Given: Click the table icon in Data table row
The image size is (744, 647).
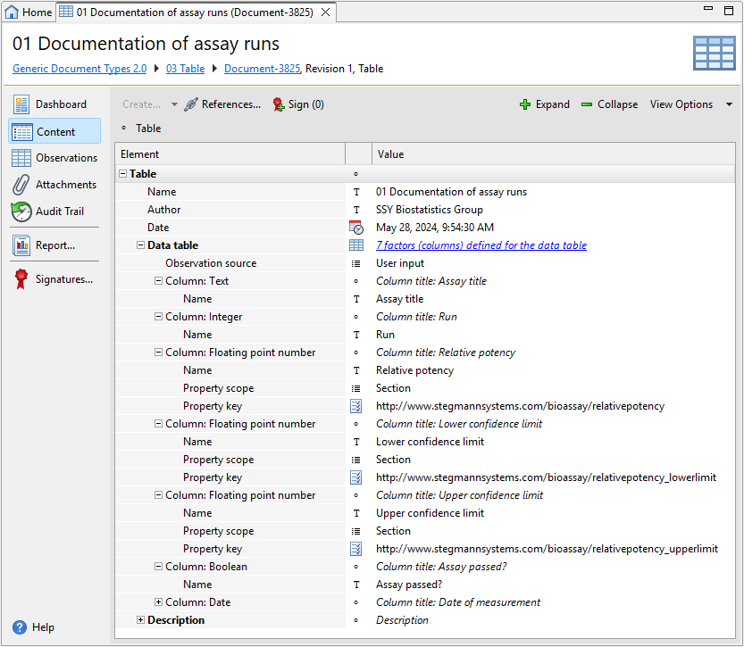Looking at the screenshot, I should (x=355, y=245).
